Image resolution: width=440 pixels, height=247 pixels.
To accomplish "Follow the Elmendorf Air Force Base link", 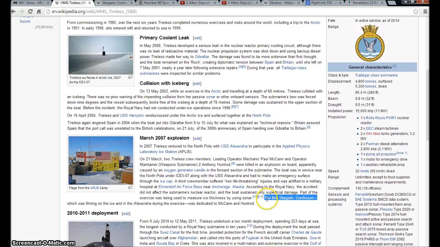I will (180, 187).
